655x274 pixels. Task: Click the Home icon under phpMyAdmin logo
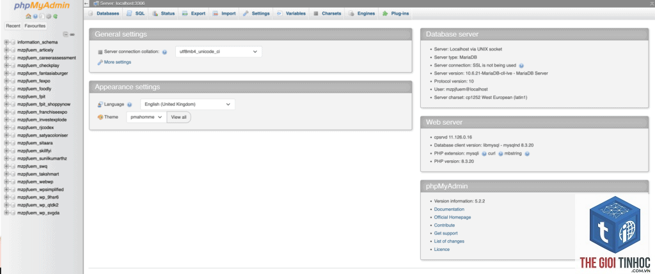point(28,16)
